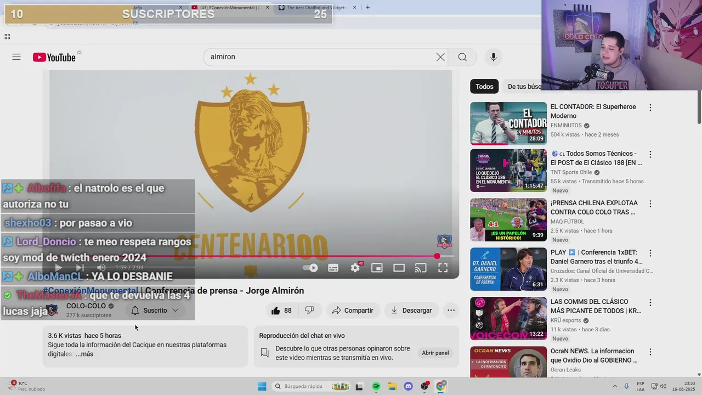
Task: Expand the description with ...más
Action: 84,354
